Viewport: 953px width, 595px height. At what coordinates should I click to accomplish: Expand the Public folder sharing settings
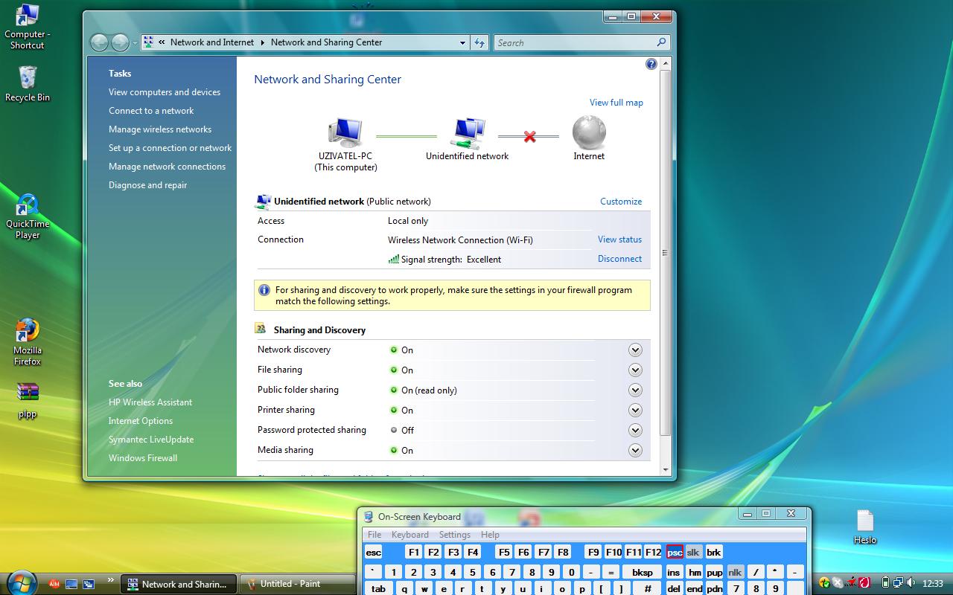click(635, 390)
